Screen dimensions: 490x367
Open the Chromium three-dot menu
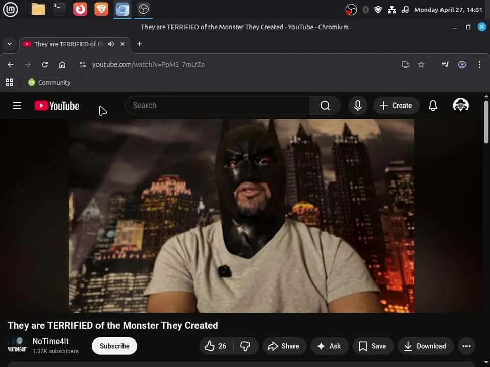[x=479, y=65]
